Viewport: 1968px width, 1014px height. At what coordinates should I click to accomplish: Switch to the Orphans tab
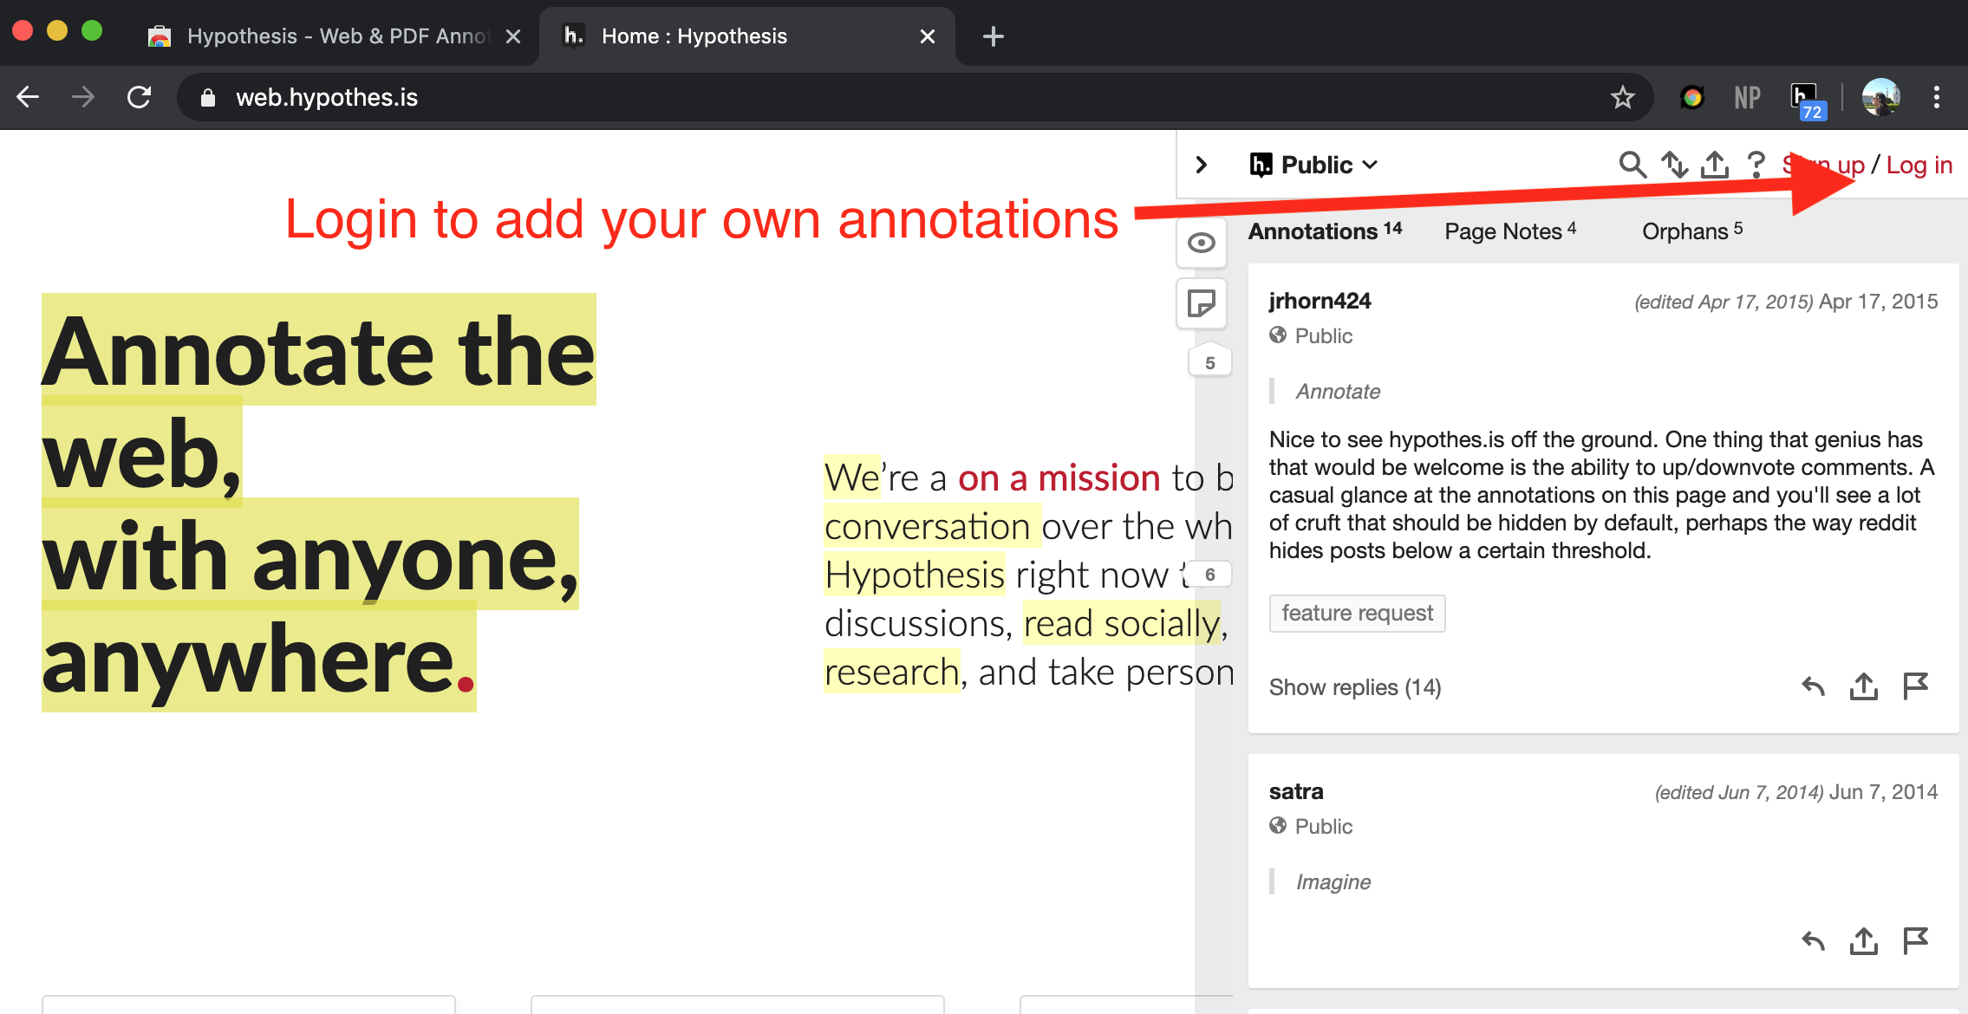[x=1691, y=231]
